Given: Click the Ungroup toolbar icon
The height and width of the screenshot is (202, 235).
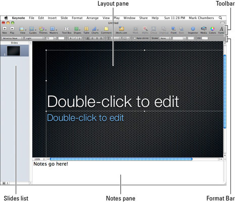Looking at the screenshot, I should pos(164,29).
